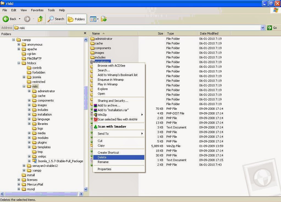Choose Copy in the context menu

119,145
